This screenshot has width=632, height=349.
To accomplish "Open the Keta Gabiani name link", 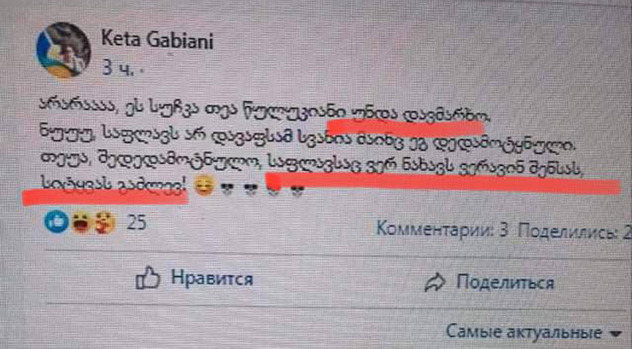I will 157,41.
